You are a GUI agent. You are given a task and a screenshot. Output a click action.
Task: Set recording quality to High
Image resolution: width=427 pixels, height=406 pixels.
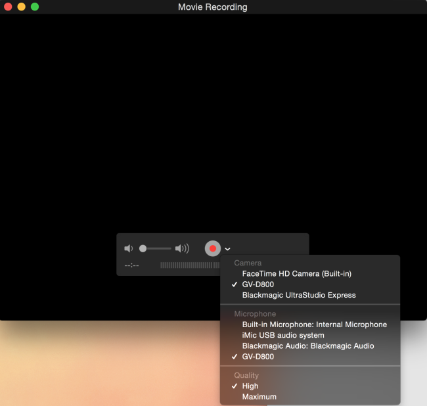click(250, 386)
